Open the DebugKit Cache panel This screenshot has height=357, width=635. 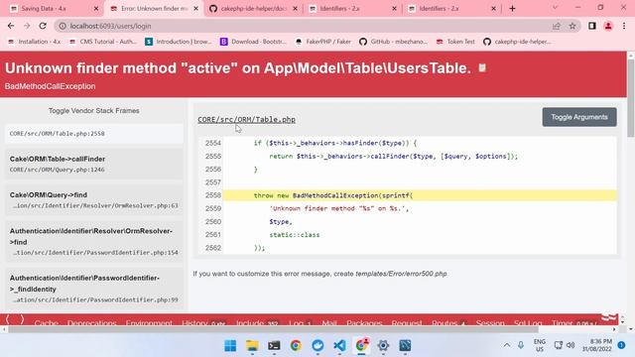click(47, 322)
